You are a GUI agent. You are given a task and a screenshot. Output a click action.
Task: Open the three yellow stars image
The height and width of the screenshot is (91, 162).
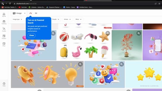click(144, 74)
